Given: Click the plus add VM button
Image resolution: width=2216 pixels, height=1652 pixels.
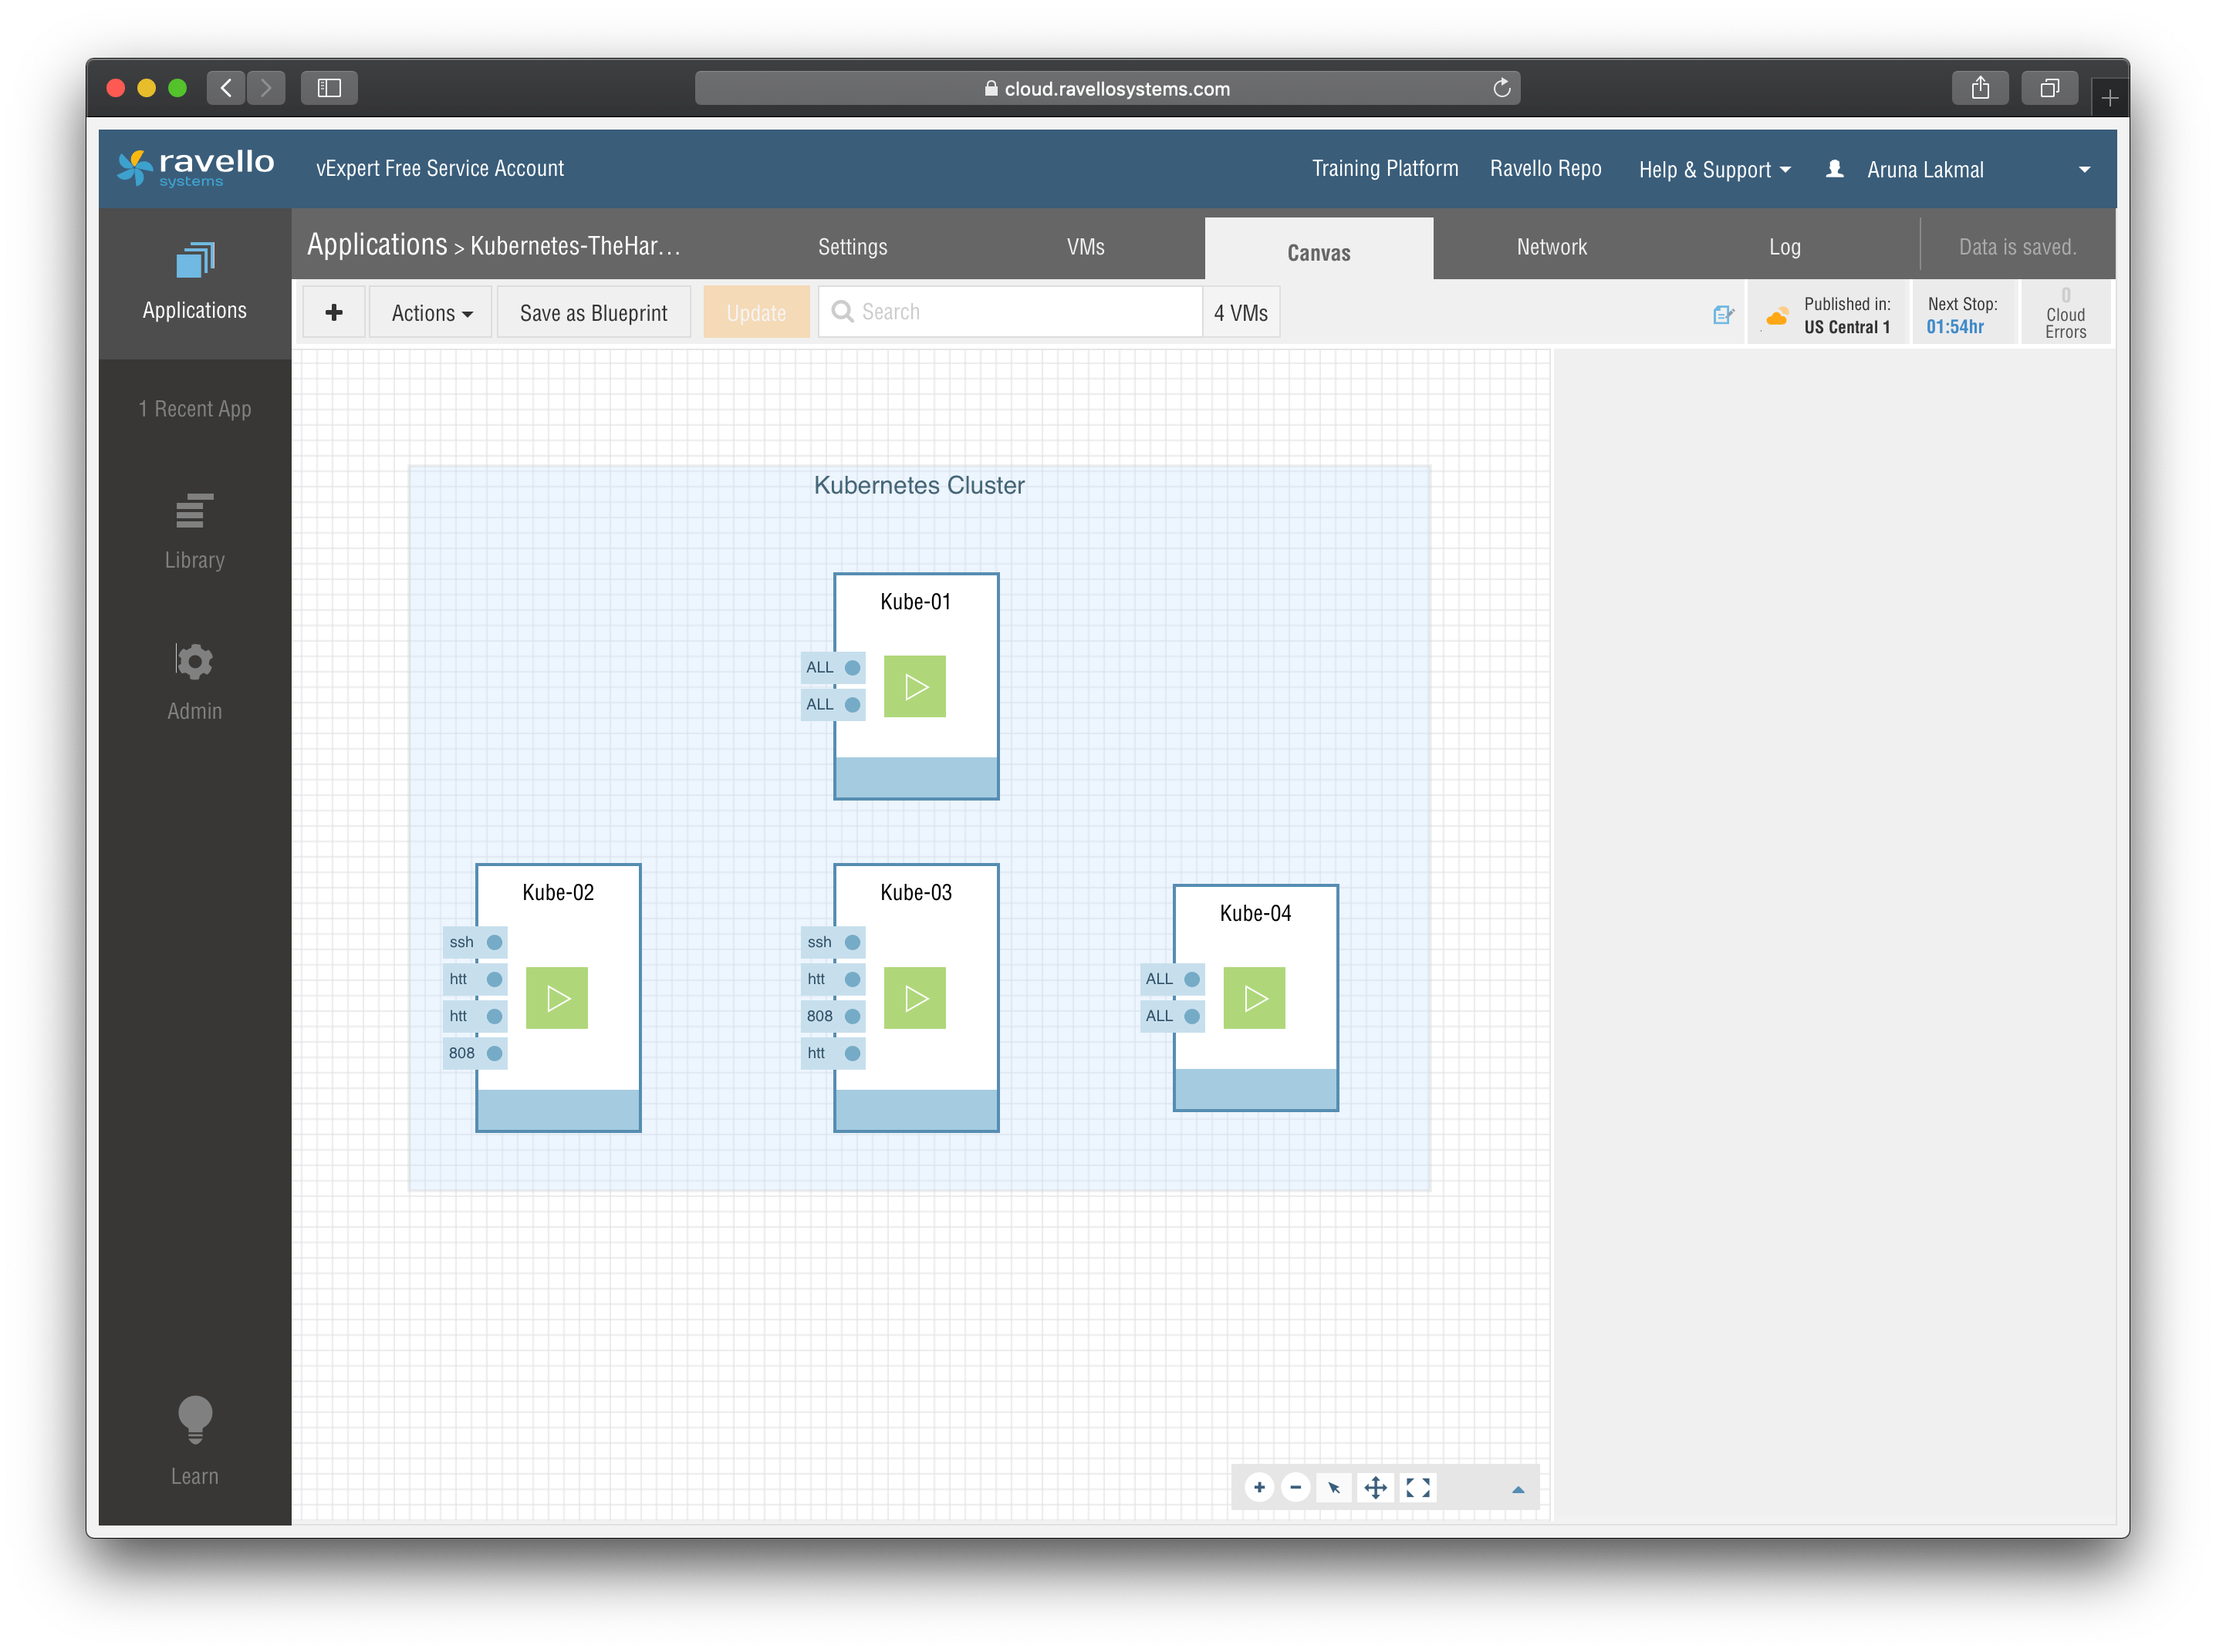Looking at the screenshot, I should (x=334, y=313).
